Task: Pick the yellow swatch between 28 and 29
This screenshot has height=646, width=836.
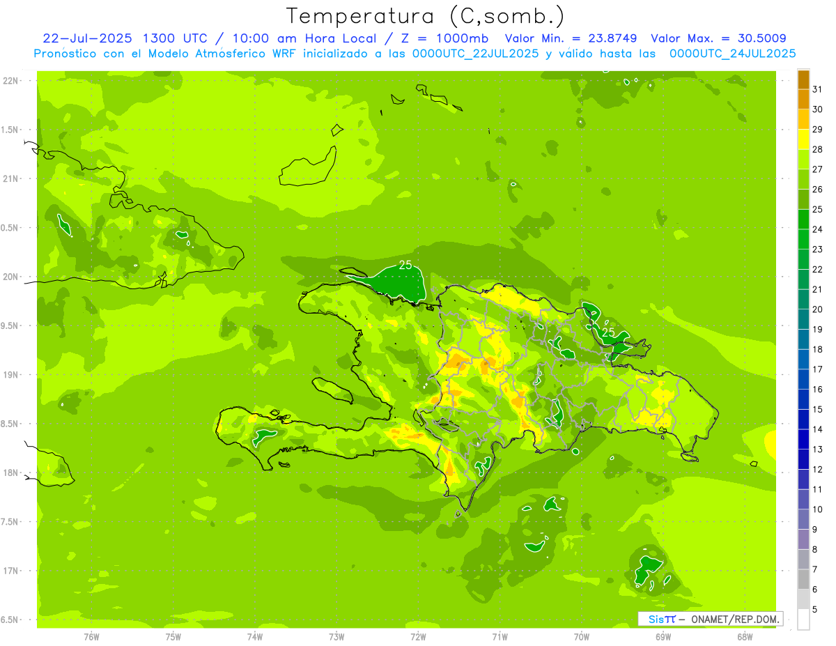Action: [803, 139]
